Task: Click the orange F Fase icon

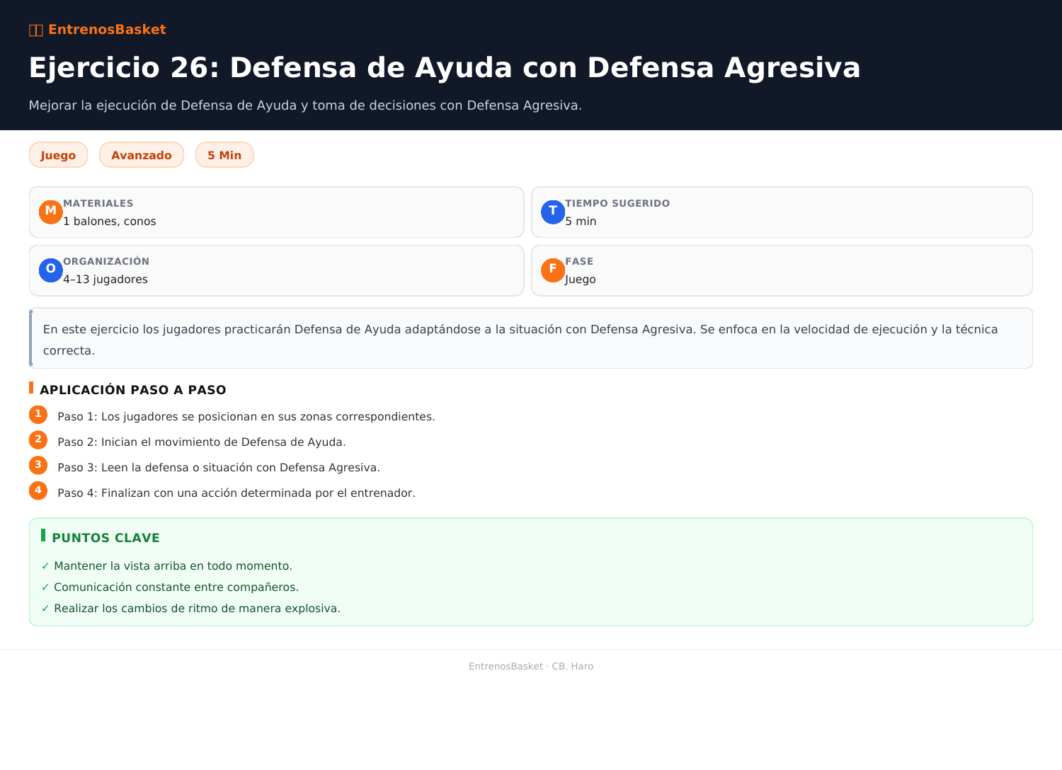Action: 553,270
